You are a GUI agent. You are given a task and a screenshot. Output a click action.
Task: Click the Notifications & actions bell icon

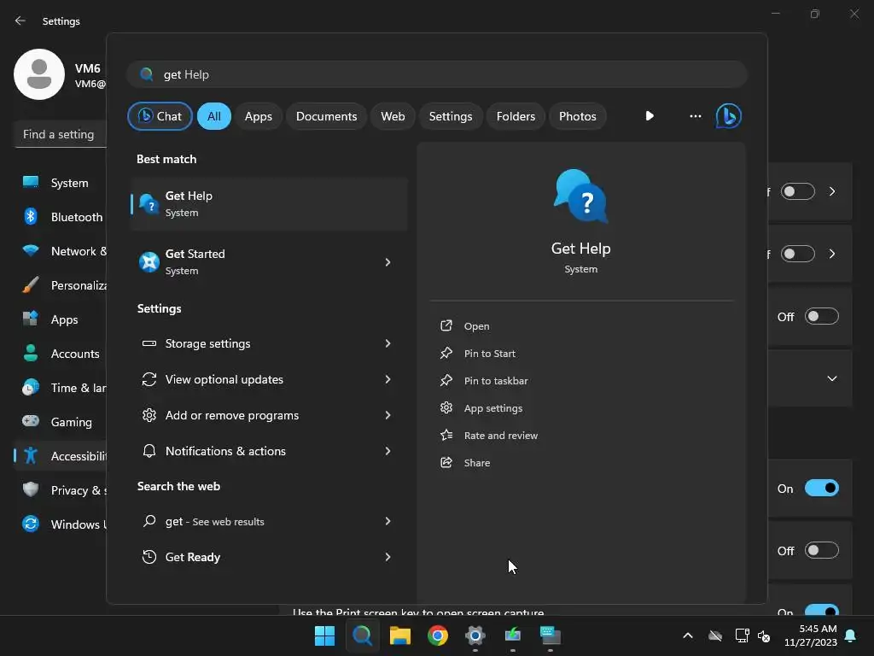click(149, 451)
